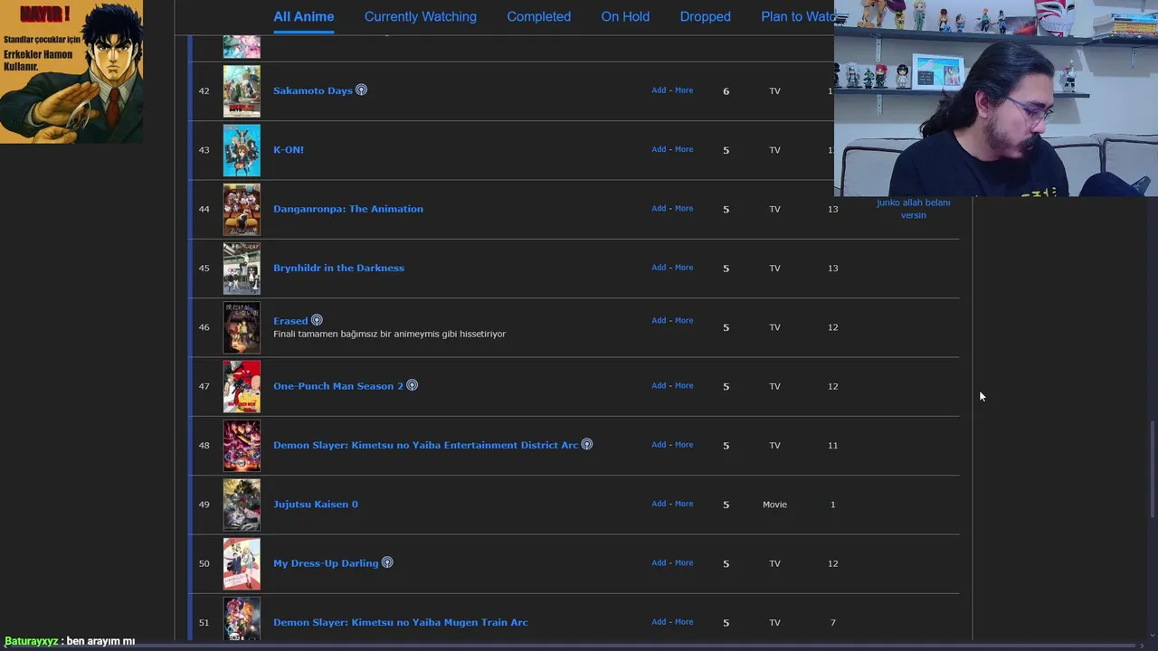Image resolution: width=1158 pixels, height=651 pixels.
Task: Open the Jujutsu Kaisen 0 link
Action: tap(316, 504)
